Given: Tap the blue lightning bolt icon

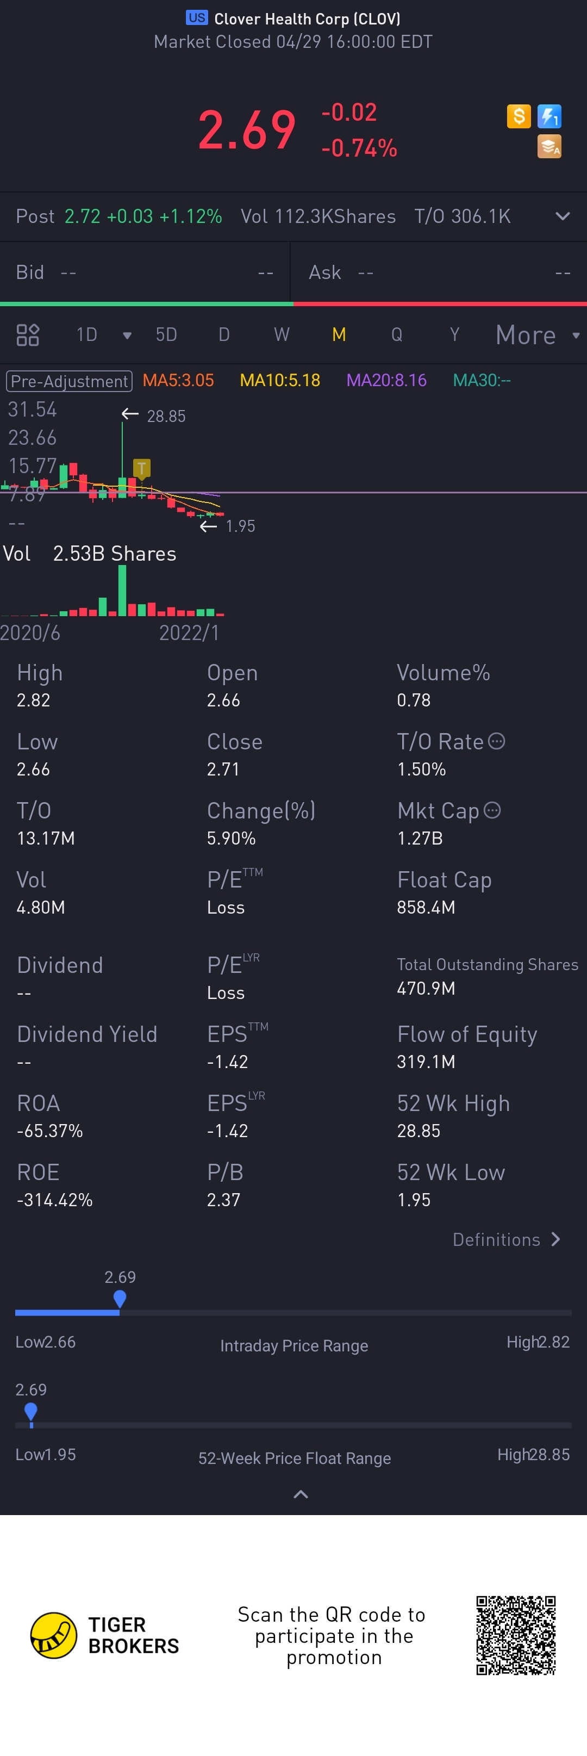Looking at the screenshot, I should click(549, 116).
